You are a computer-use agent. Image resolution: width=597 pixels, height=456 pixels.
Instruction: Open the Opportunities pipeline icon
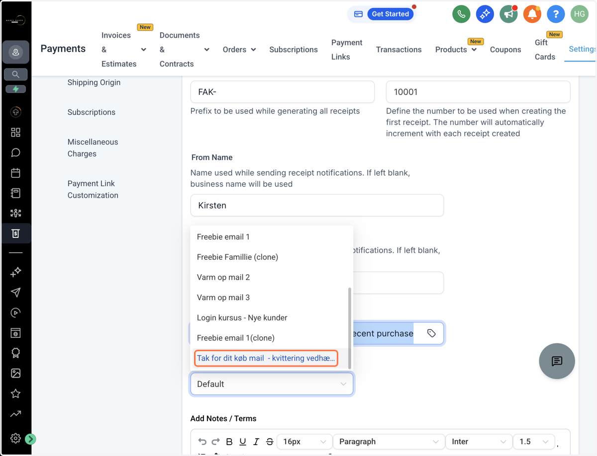tap(15, 213)
